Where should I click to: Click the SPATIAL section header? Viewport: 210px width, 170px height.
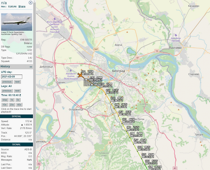[x=16, y=116]
